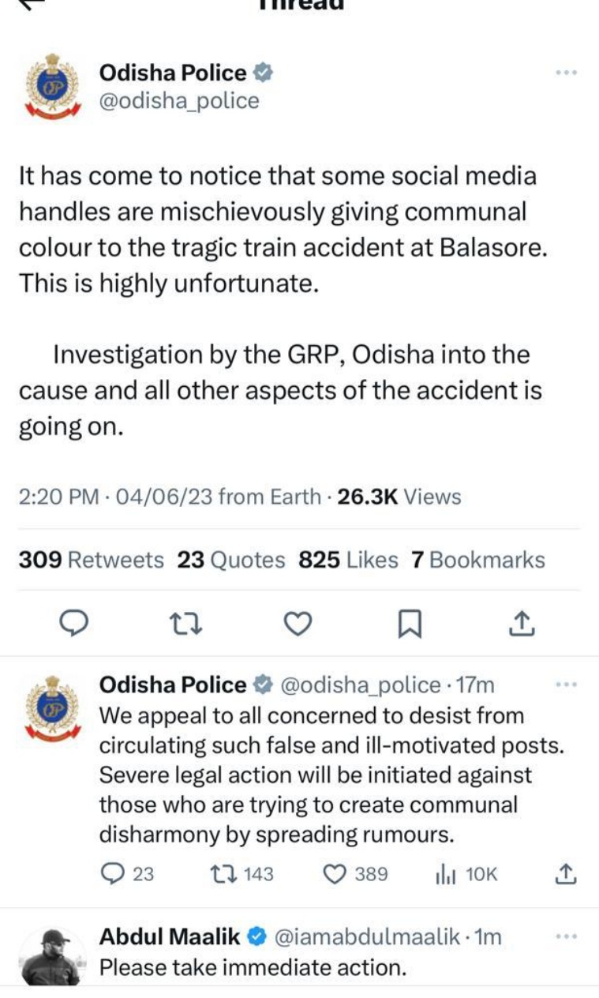Open the 23 Quotes list

click(230, 560)
